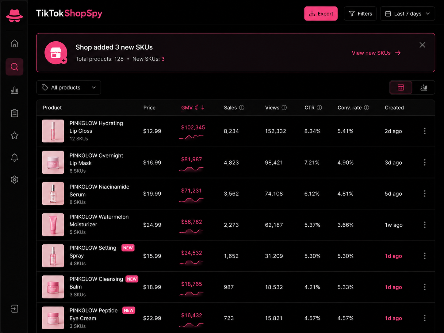Click the 1d ago cell for Setting Spray
Viewport: 444px width, 333px height.
click(x=393, y=256)
